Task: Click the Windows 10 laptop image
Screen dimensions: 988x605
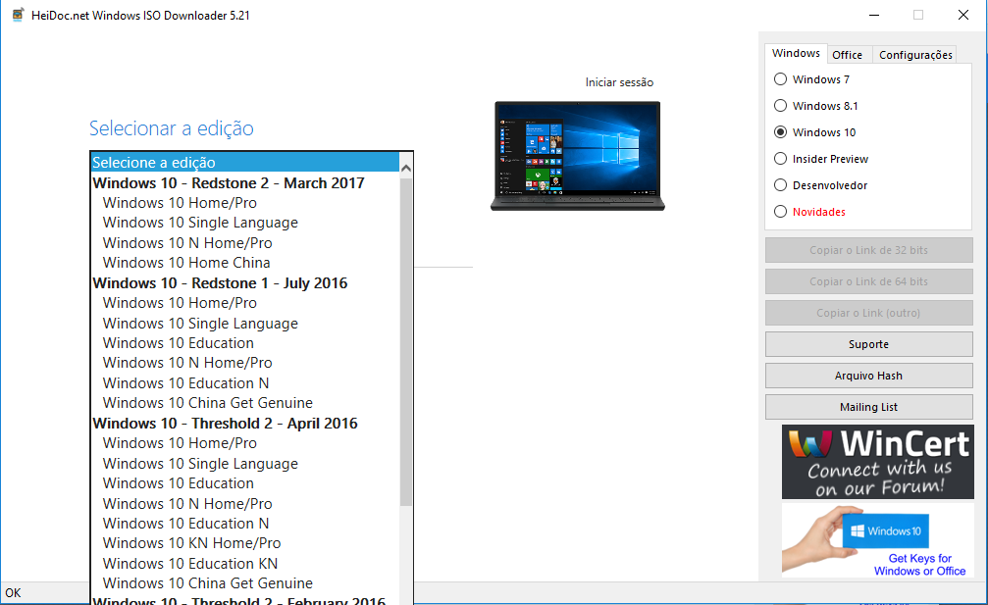Action: point(578,156)
